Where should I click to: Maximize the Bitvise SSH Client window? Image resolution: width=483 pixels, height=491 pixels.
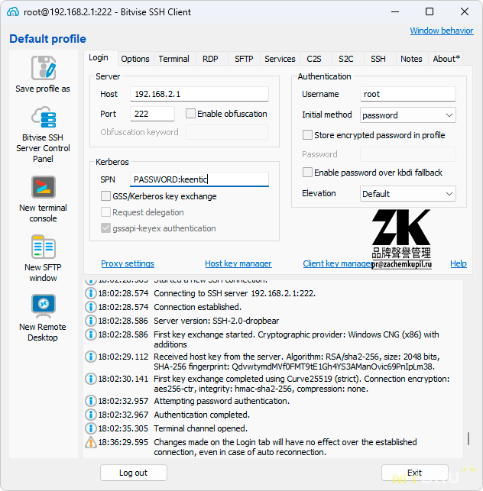pos(430,12)
